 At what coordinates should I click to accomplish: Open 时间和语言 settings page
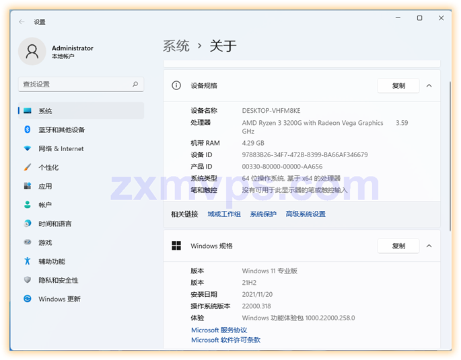point(81,224)
